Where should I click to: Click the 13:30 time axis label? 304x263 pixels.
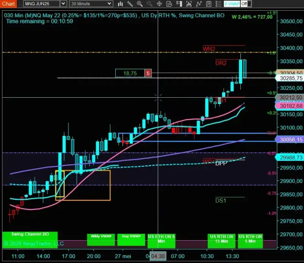tap(232, 256)
